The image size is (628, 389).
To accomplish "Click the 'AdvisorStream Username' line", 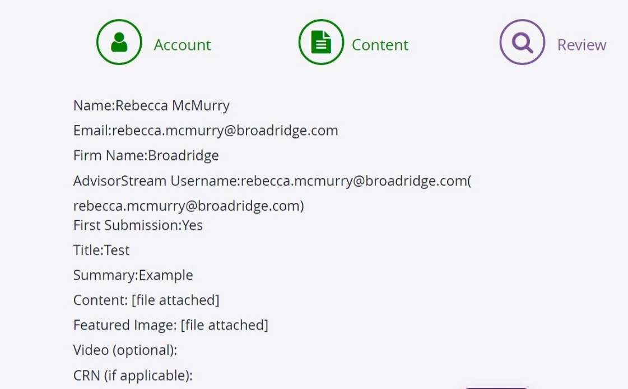I will (272, 181).
